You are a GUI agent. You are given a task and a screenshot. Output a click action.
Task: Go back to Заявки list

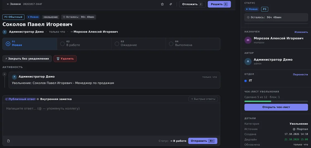coord(14,4)
